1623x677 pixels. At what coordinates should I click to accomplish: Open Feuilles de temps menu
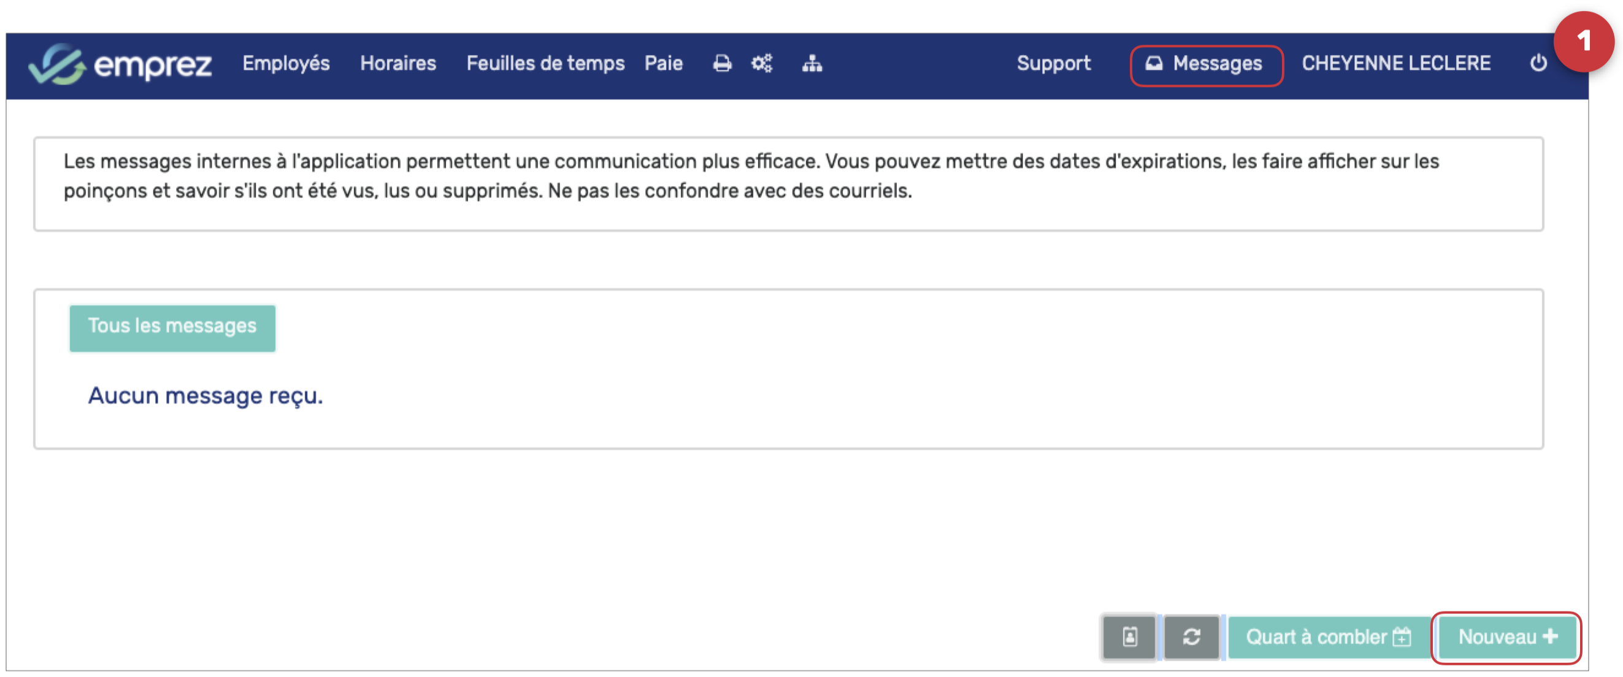pos(545,64)
